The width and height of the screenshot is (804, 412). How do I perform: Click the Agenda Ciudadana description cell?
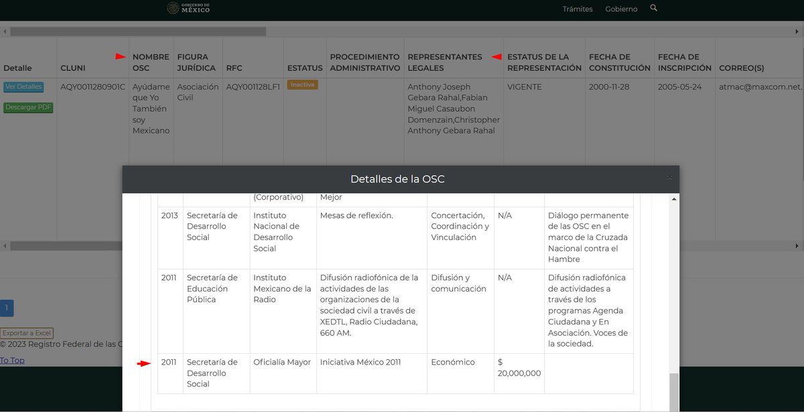[588, 310]
